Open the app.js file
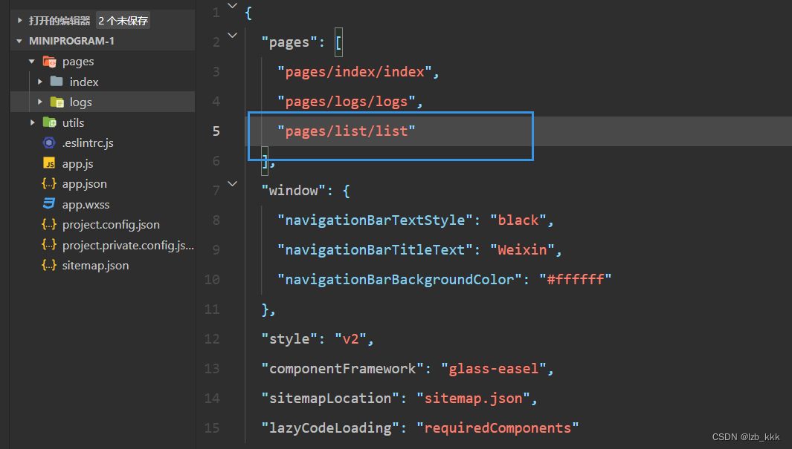Viewport: 792px width, 449px height. click(x=78, y=164)
